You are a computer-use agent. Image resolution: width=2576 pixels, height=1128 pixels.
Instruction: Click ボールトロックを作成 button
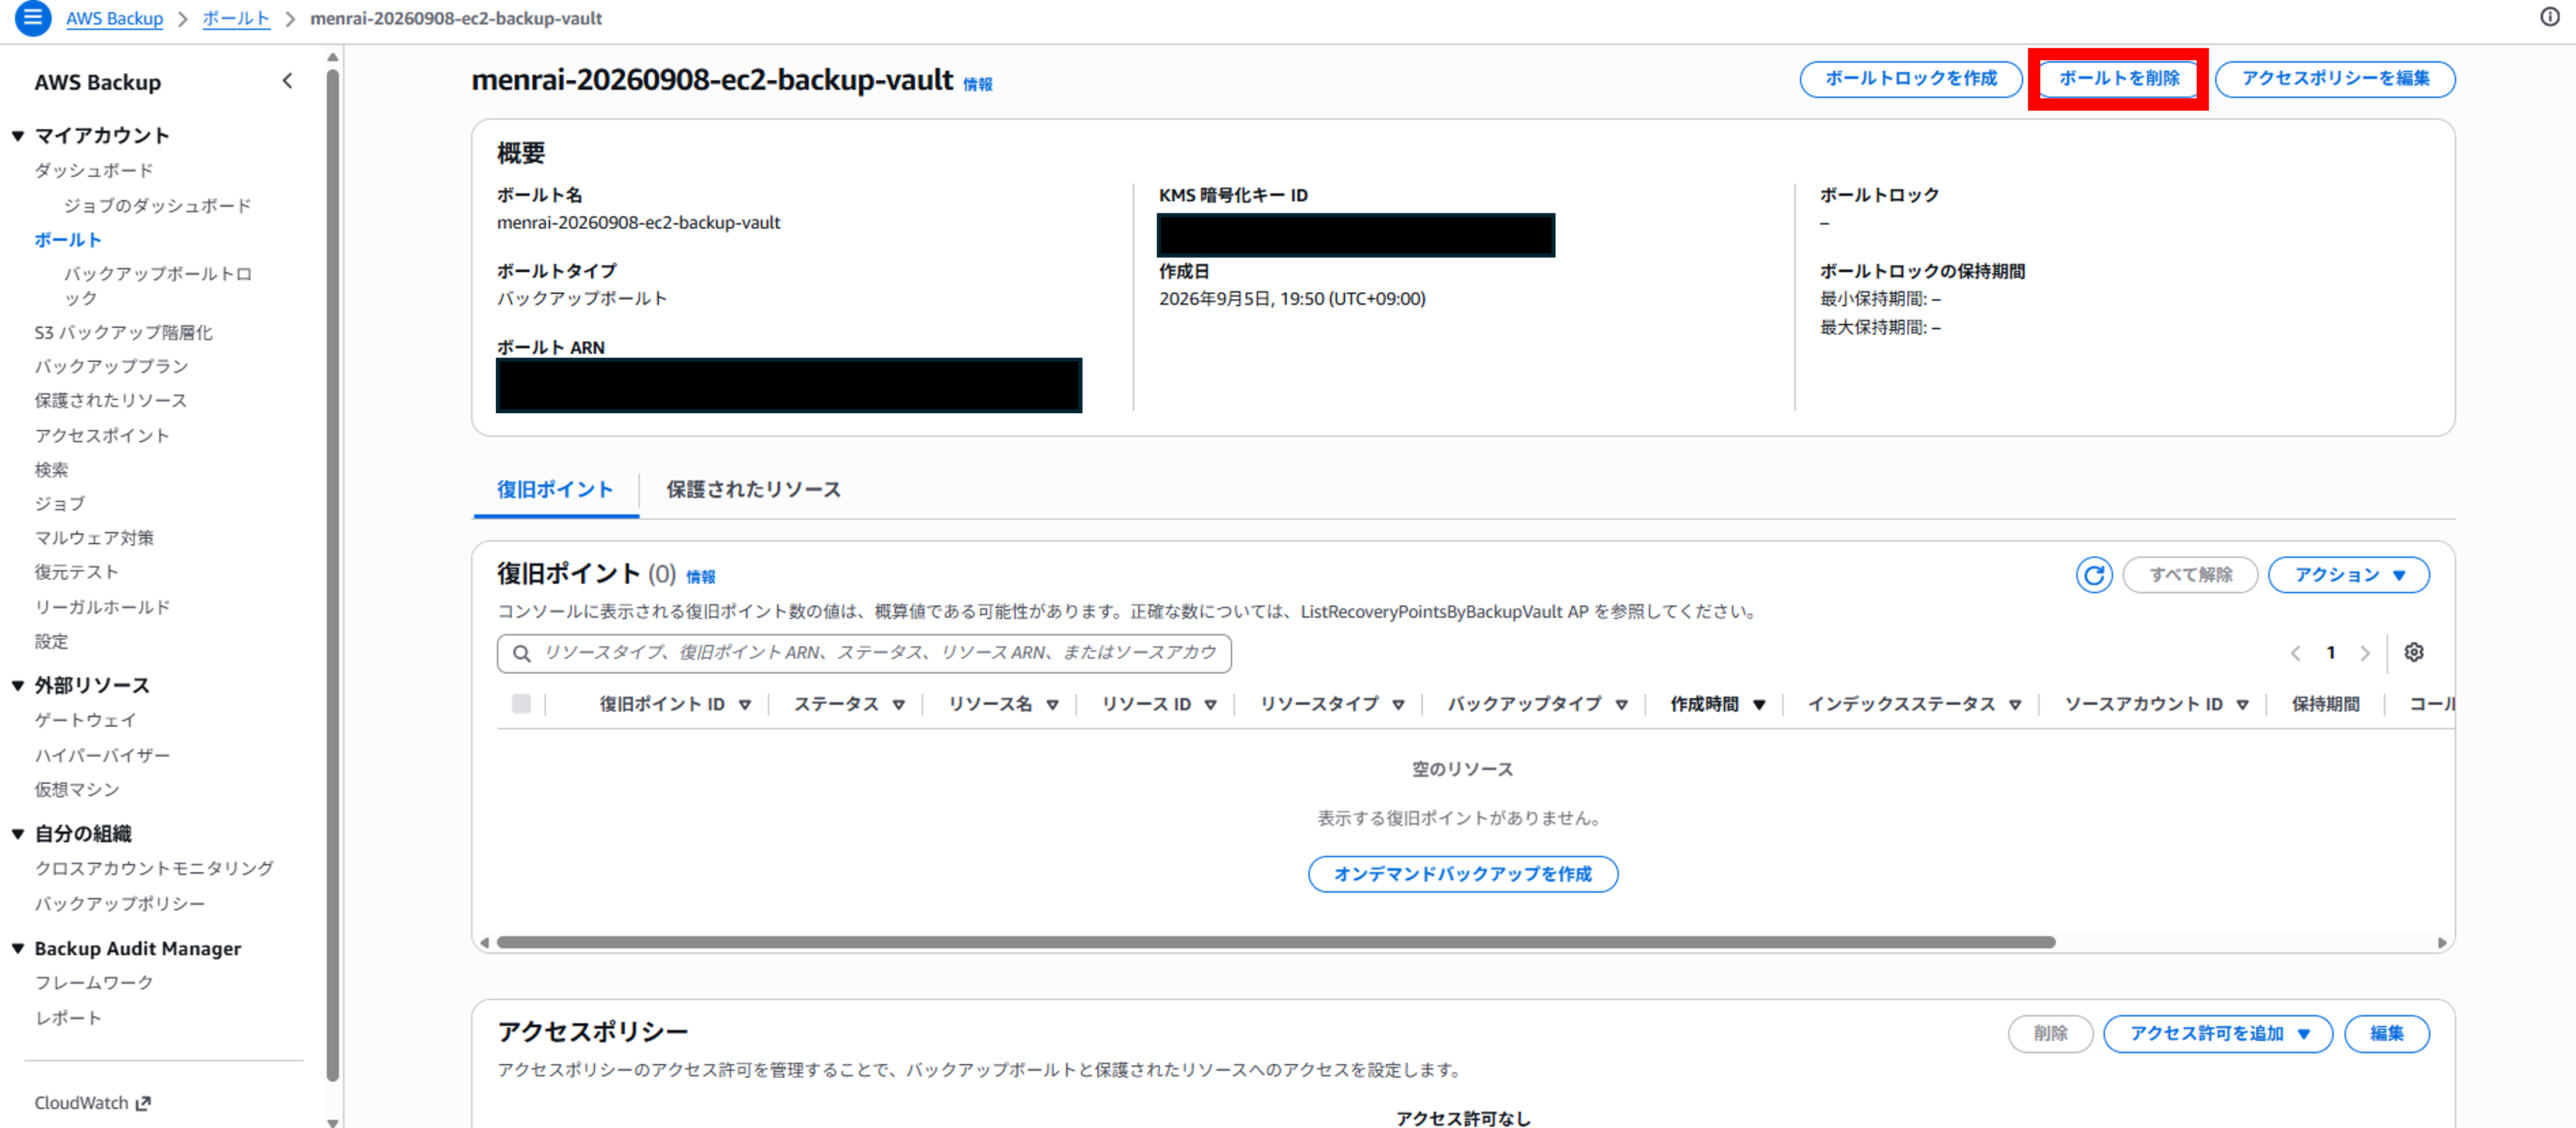[1910, 78]
